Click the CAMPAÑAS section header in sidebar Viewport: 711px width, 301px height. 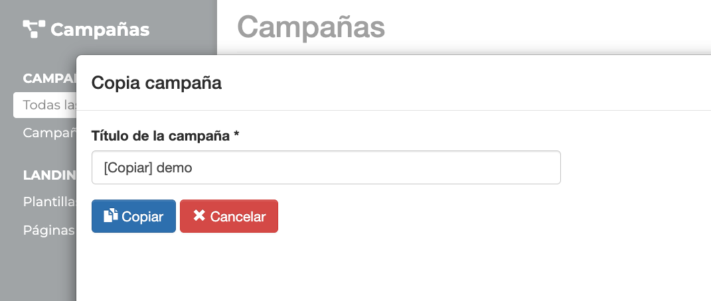49,78
